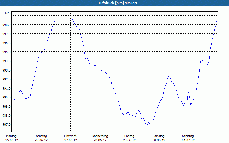The height and width of the screenshot is (143, 229).
Task: Click the 998,0 y-axis value
Action: click(x=6, y=25)
